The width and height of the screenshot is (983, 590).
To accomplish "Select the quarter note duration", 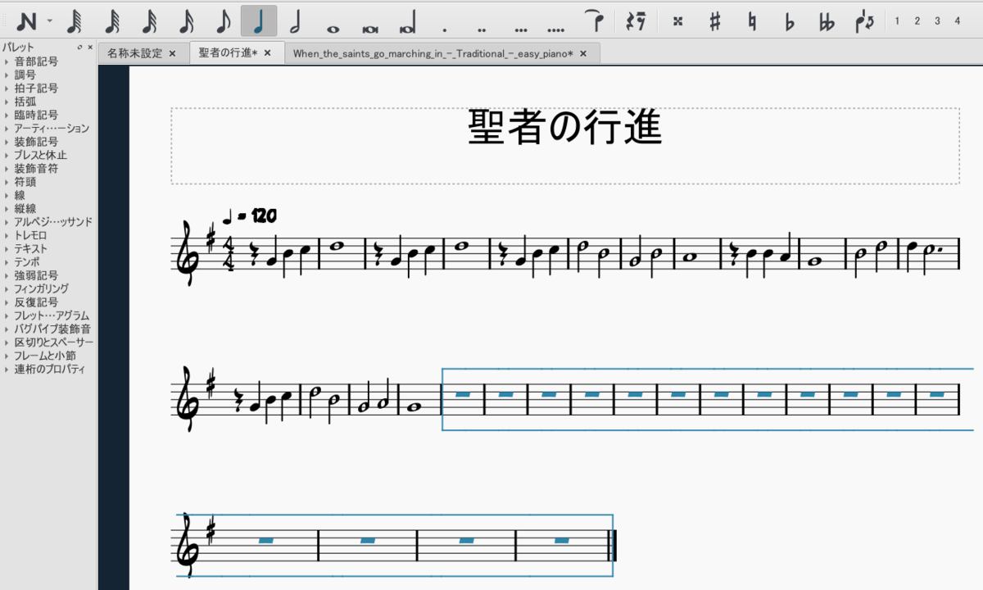I will [260, 20].
